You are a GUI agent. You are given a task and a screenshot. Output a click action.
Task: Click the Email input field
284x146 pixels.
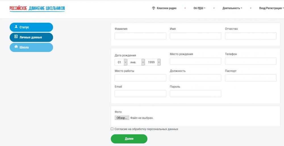point(140,94)
